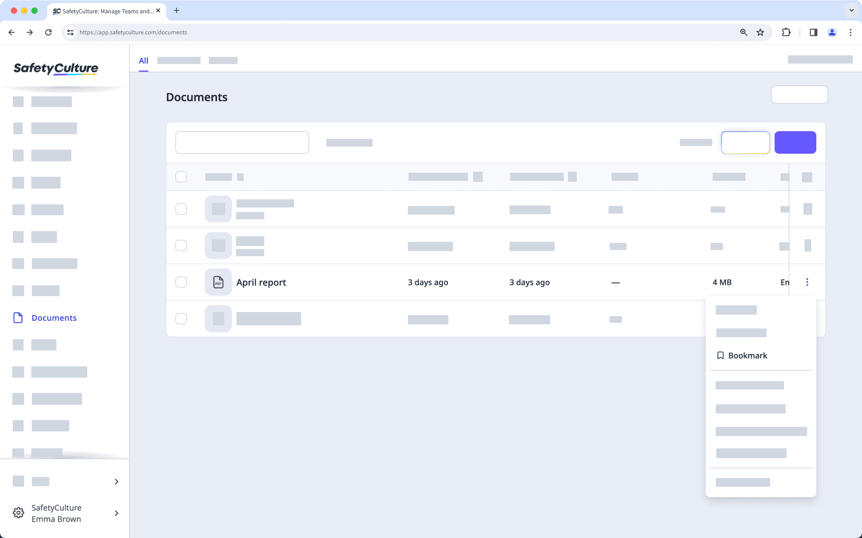This screenshot has height=538, width=862.
Task: Click the side panel icon in browser toolbar
Action: coord(813,32)
